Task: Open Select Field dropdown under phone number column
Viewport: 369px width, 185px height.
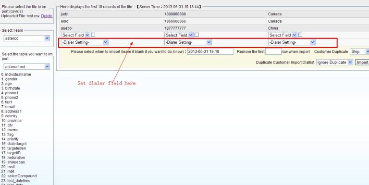Action: pyautogui.click(x=179, y=35)
